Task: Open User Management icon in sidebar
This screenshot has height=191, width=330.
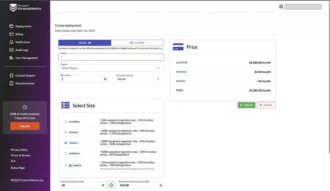Action: [12, 58]
